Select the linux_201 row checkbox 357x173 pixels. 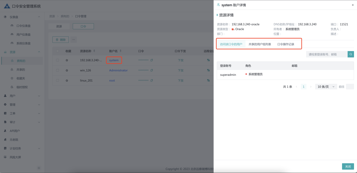[x=57, y=81]
